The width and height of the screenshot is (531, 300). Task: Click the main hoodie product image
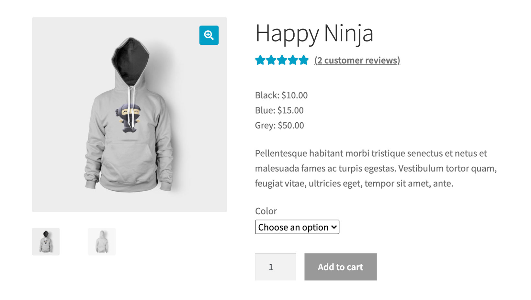click(129, 115)
